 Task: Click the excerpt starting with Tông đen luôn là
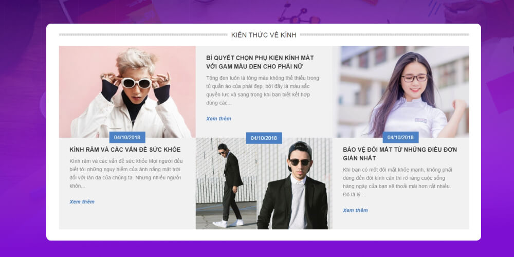point(263,90)
